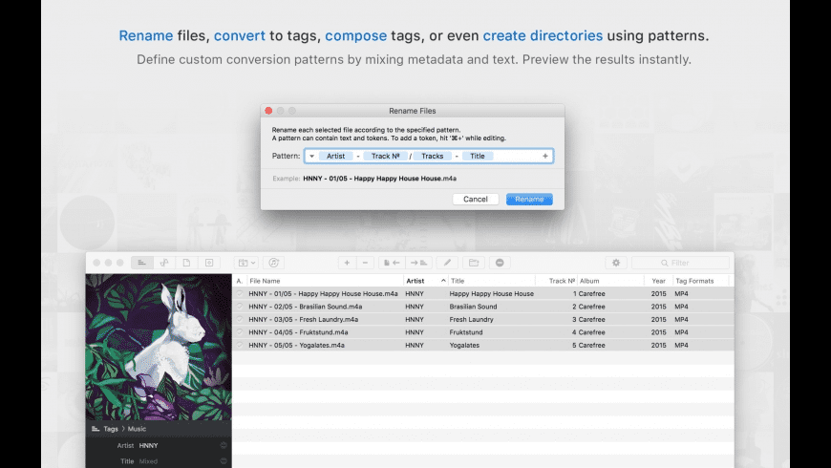Toggle the Artist column sort arrow
The height and width of the screenshot is (468, 831).
443,281
